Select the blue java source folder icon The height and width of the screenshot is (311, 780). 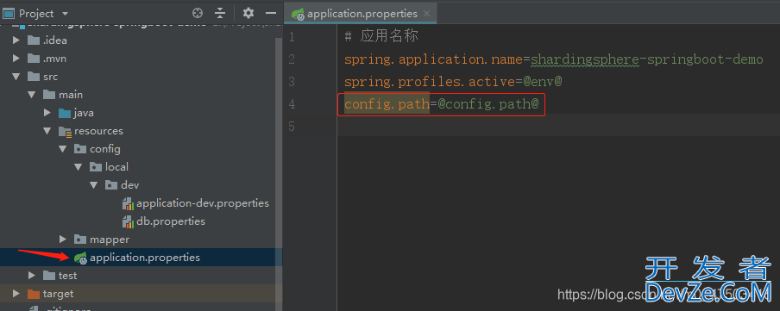click(x=65, y=113)
